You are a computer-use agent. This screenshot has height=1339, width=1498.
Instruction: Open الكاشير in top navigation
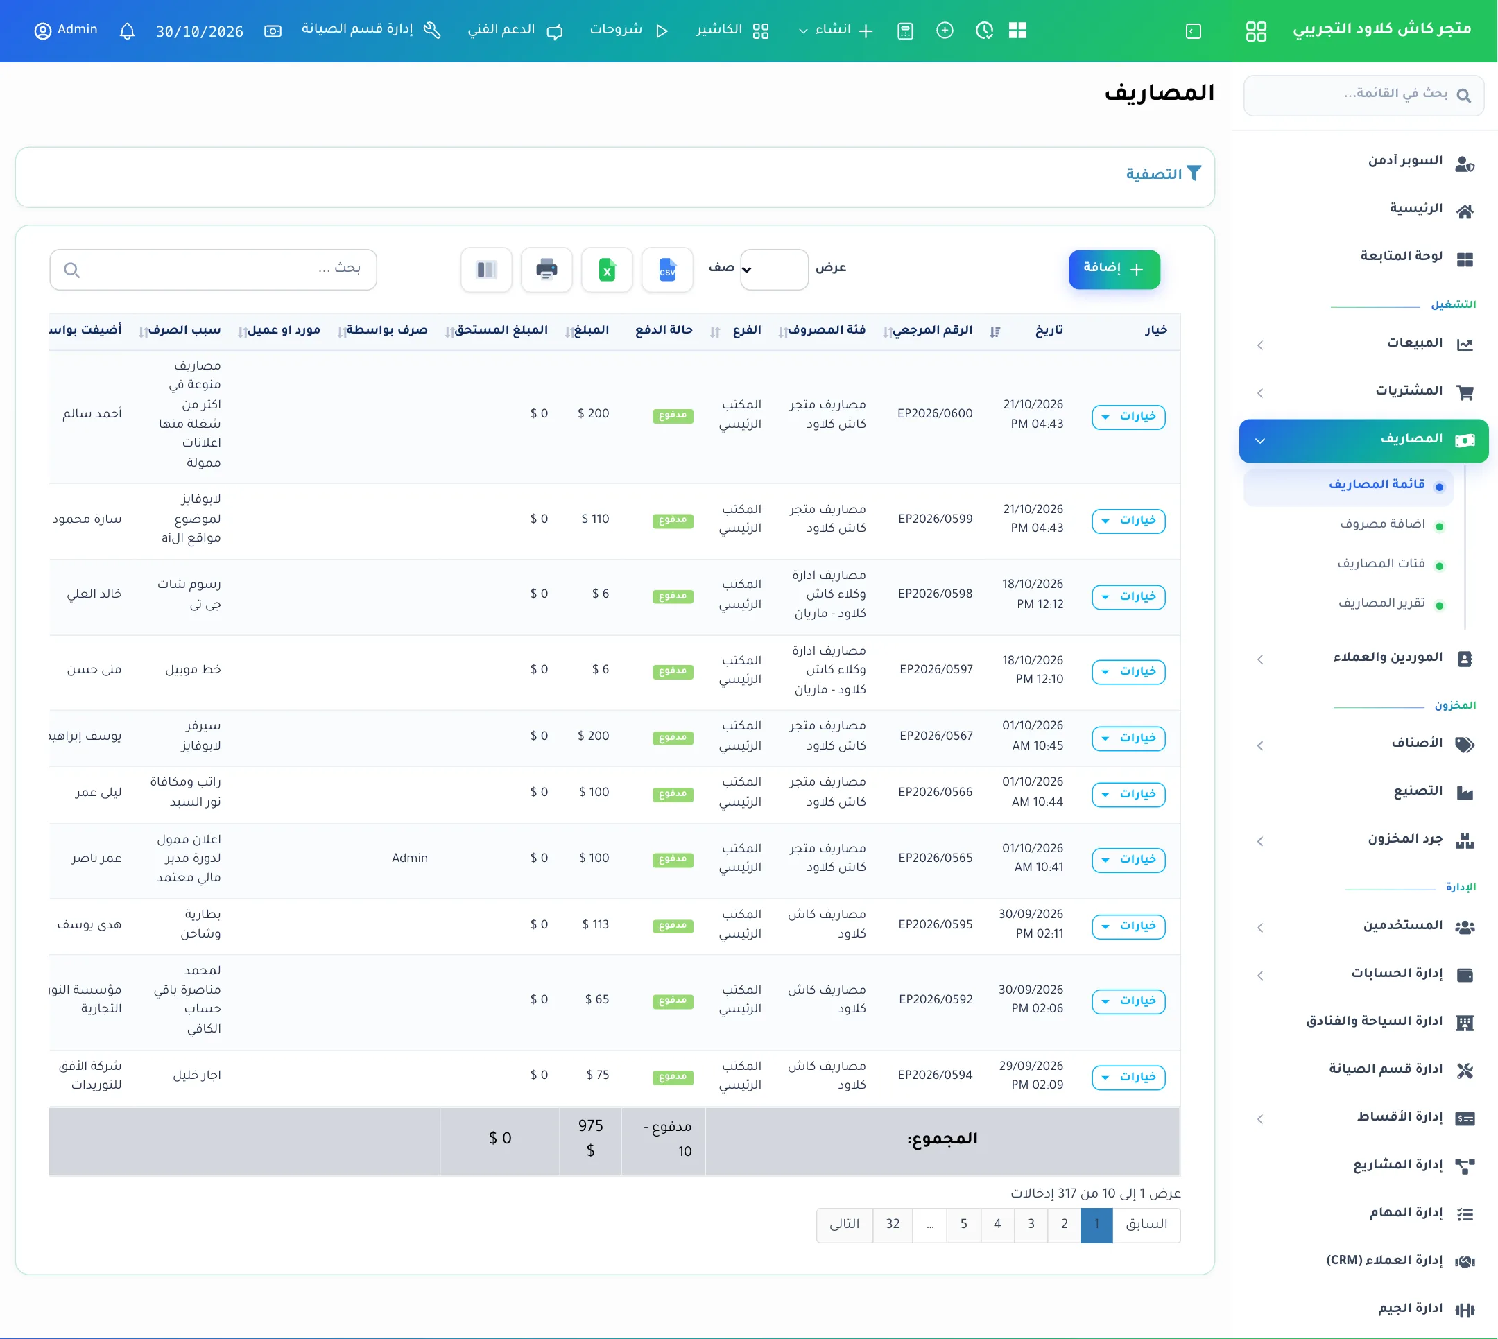pos(732,31)
